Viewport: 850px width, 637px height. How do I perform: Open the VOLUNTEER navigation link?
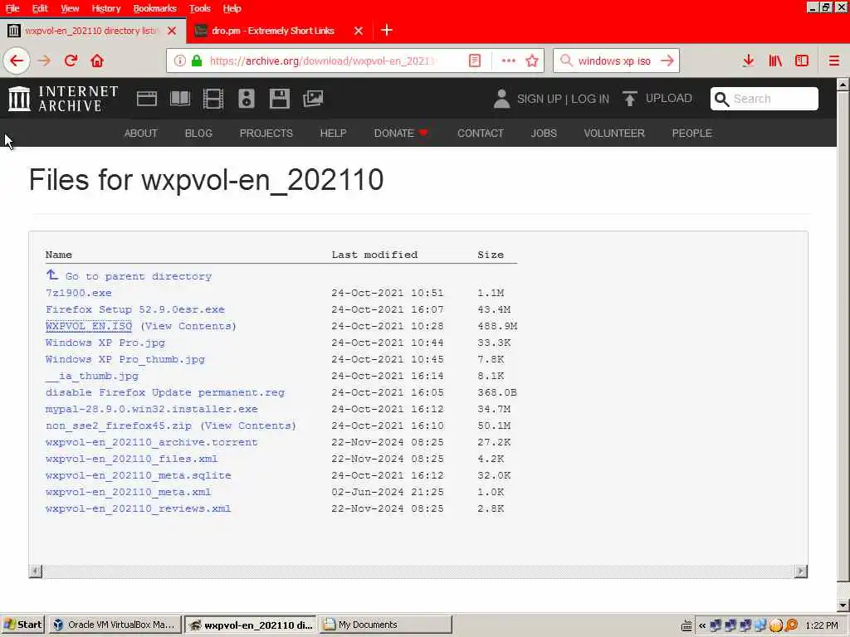tap(614, 134)
